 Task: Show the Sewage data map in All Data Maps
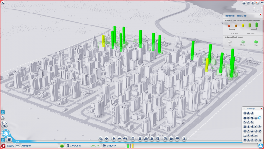252,122
